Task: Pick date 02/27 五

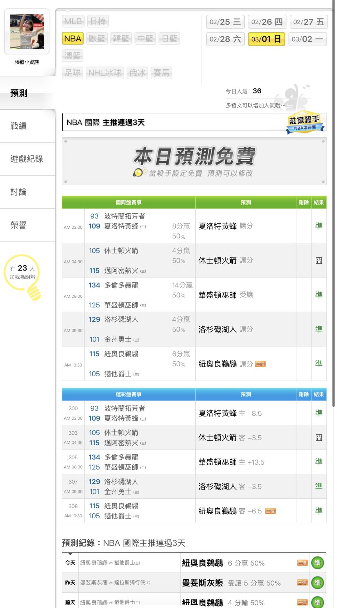Action: coord(309,22)
